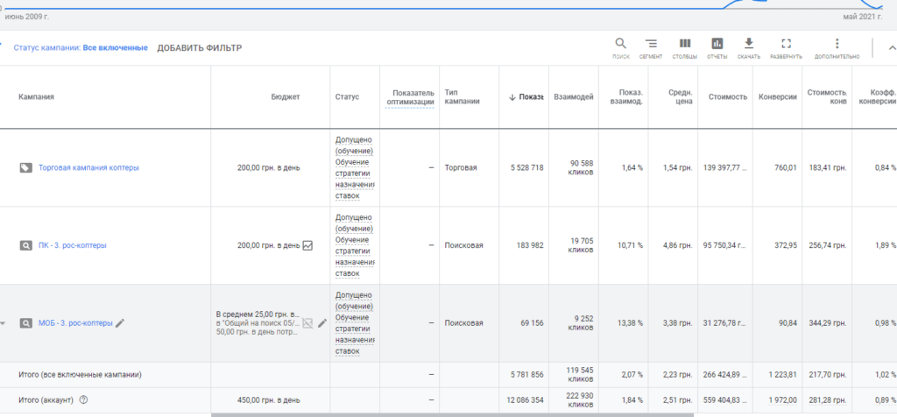Sort by the Взаимодействия column header
The width and height of the screenshot is (897, 417).
[x=573, y=96]
